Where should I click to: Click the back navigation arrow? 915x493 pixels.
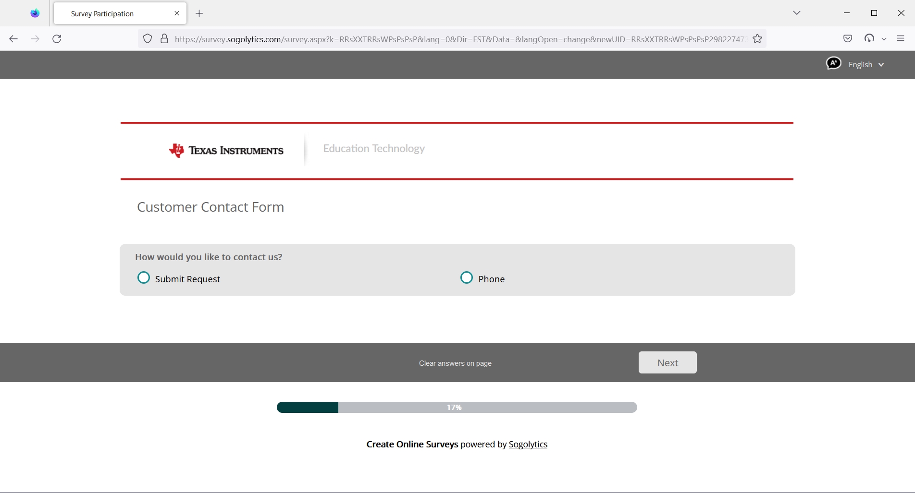click(x=13, y=39)
